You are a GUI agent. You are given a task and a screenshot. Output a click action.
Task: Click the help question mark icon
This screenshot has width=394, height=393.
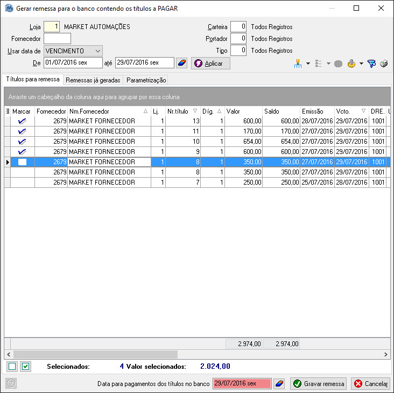tap(11, 383)
